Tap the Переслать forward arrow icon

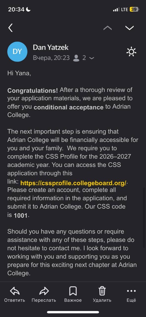44,291
